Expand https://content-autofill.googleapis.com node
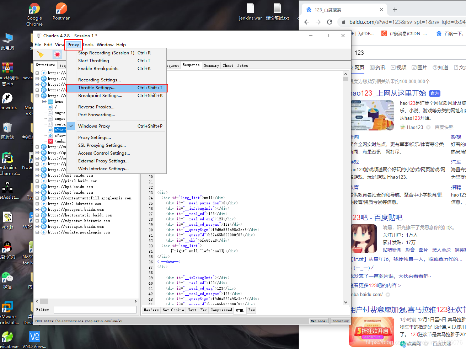 (x=37, y=198)
